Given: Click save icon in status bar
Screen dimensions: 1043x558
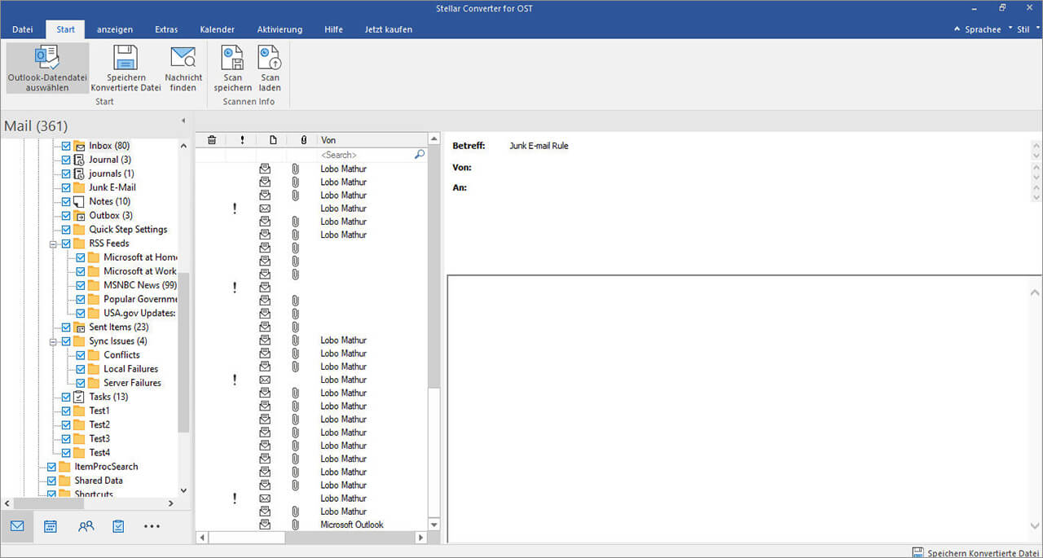Looking at the screenshot, I should tap(918, 552).
